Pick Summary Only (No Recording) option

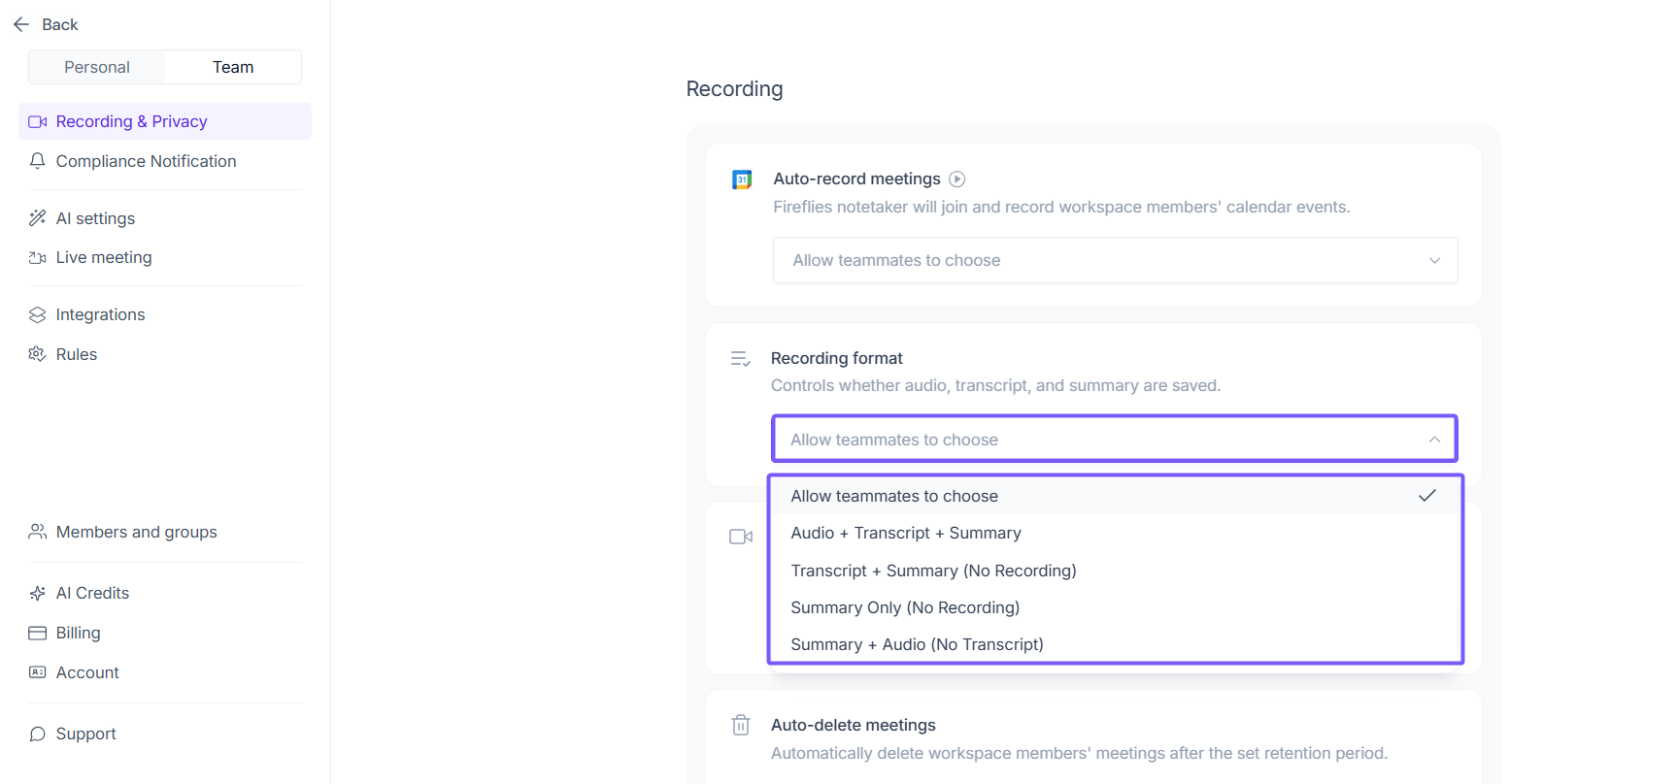coord(905,607)
